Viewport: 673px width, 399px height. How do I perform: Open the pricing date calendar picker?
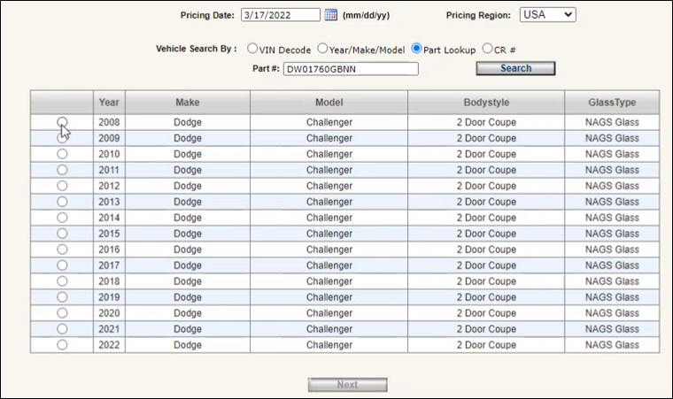pyautogui.click(x=331, y=15)
